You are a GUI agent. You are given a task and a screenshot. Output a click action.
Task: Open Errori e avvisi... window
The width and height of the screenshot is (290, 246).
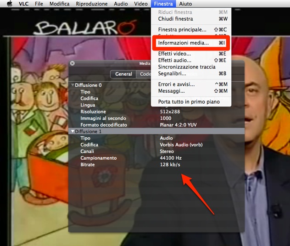(191, 84)
